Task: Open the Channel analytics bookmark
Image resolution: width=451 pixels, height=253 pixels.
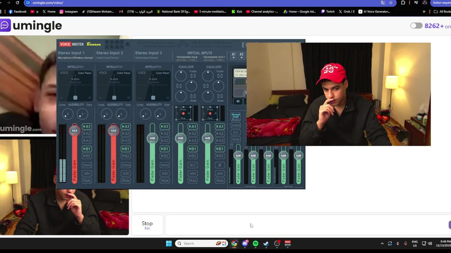Action: (262, 12)
